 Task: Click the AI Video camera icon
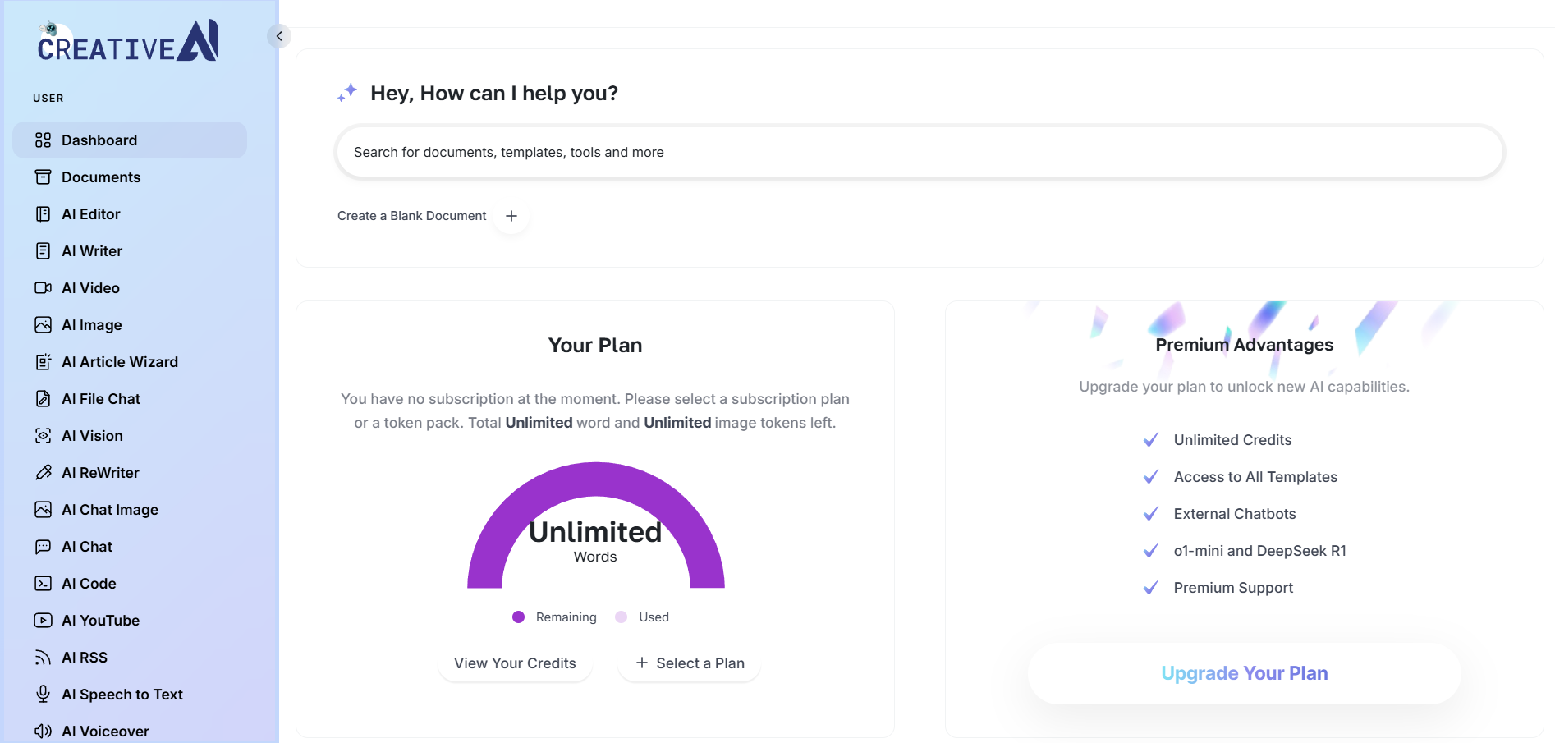click(x=44, y=288)
